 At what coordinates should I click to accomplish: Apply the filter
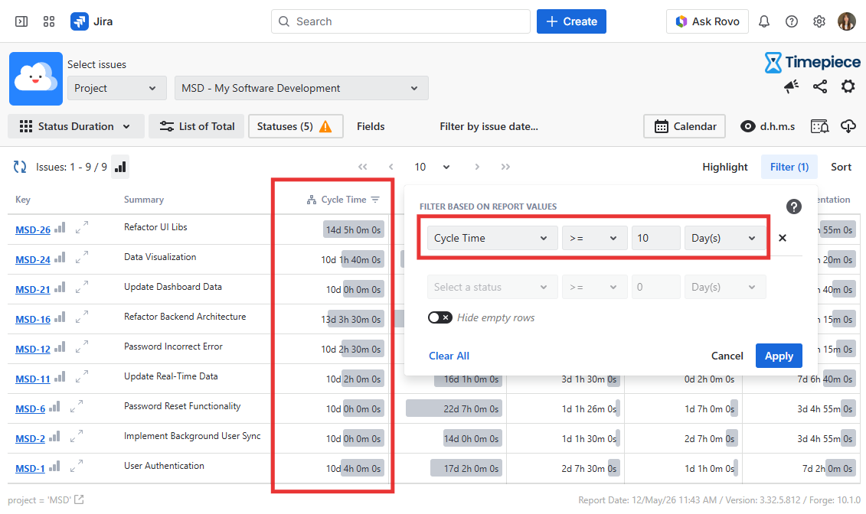click(779, 356)
